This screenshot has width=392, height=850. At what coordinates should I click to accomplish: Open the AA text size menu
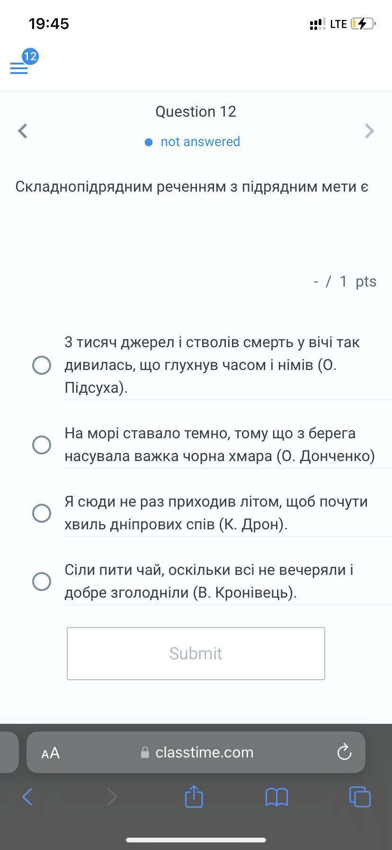pos(51,753)
